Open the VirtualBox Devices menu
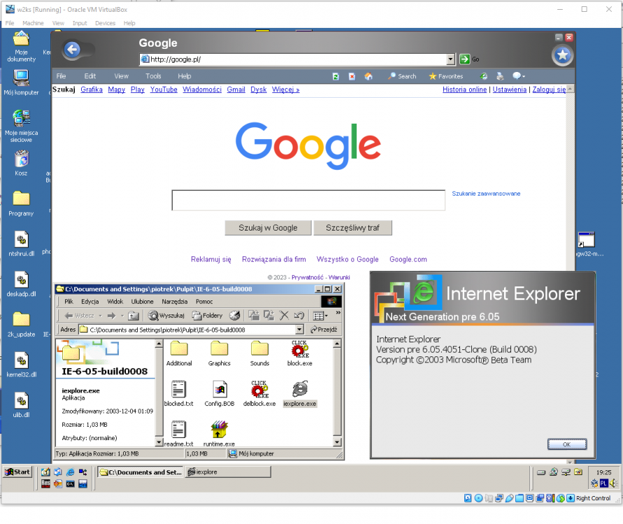Viewport: 623px width, 524px height. coord(106,23)
